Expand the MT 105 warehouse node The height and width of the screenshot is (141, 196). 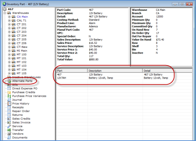point(9,73)
